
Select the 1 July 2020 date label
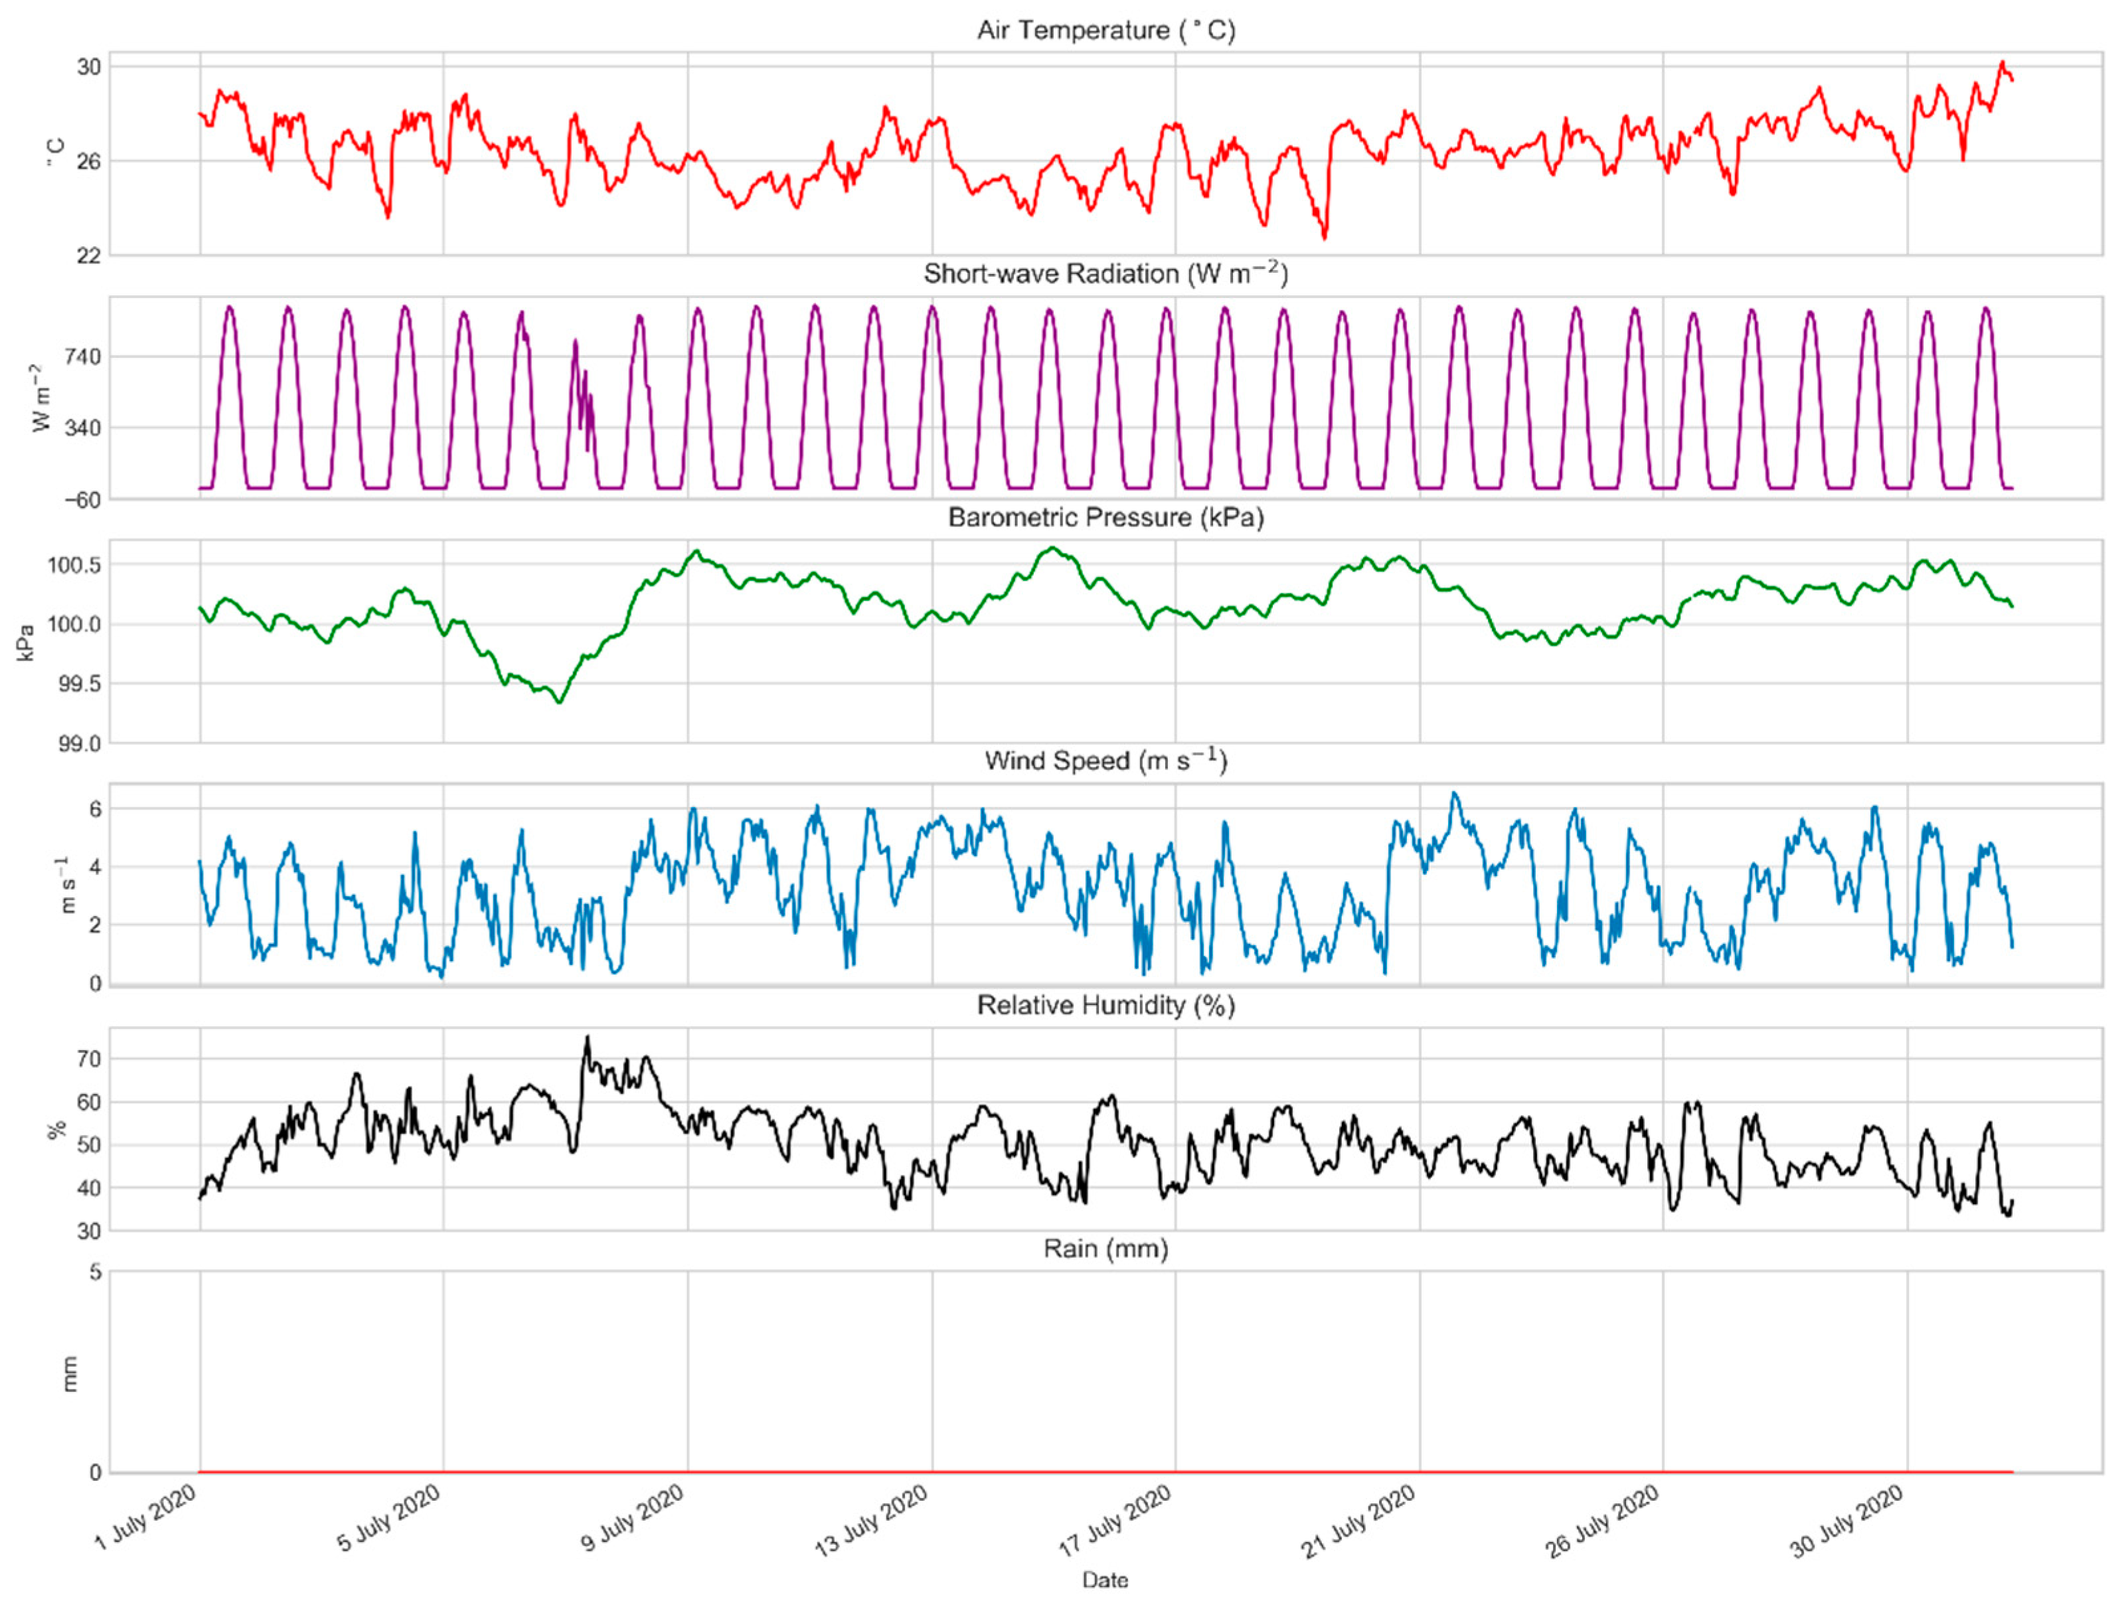pyautogui.click(x=146, y=1517)
